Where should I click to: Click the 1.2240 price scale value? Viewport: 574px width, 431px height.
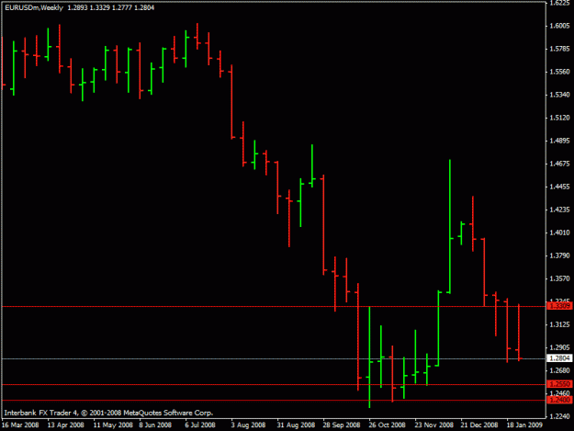(559, 416)
